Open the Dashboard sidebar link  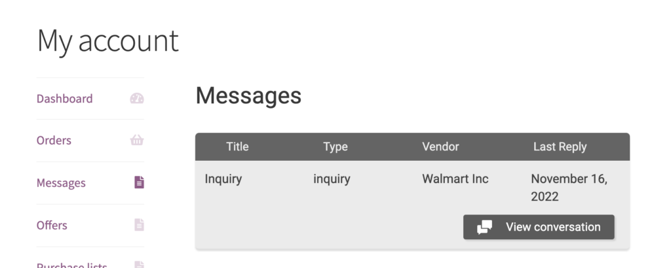pyautogui.click(x=65, y=99)
